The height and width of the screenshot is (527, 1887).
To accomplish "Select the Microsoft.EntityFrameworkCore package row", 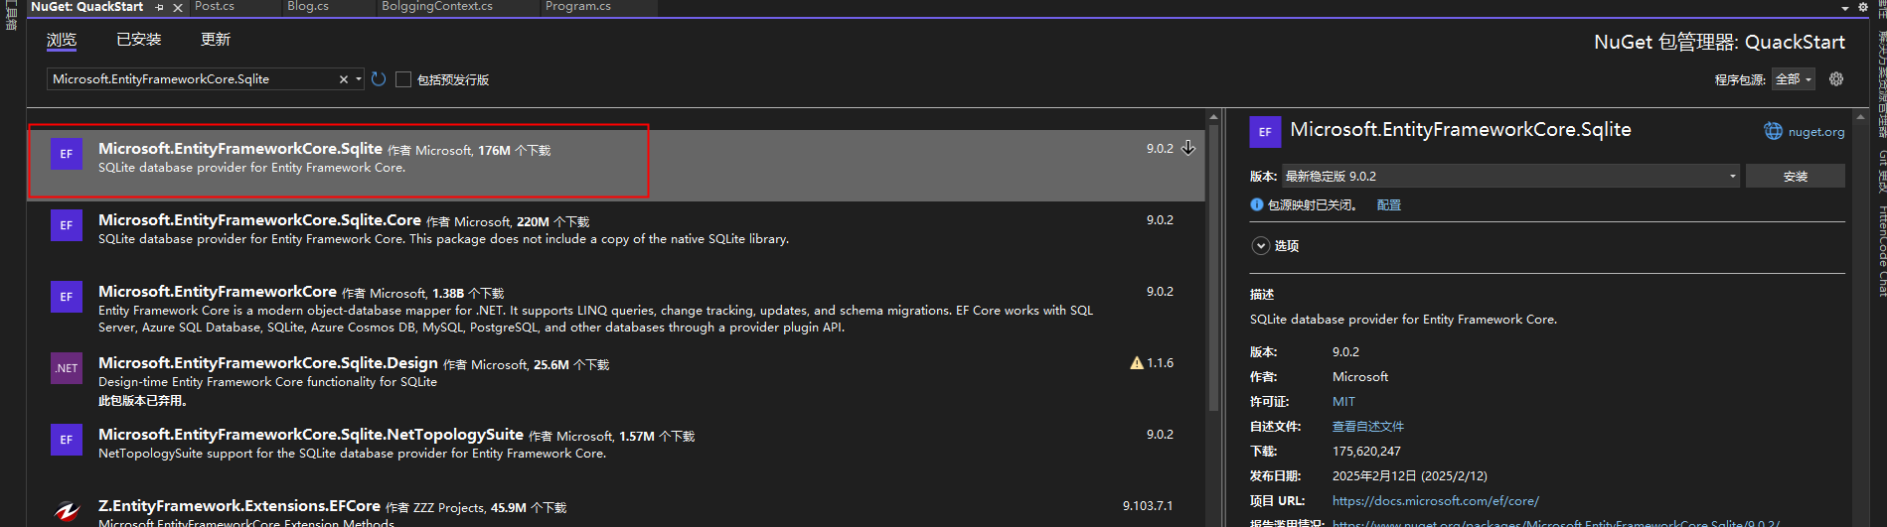I will pos(616,310).
